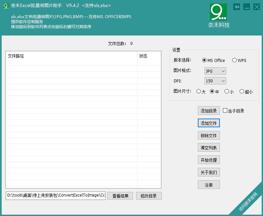The width and height of the screenshot is (263, 216).
Task: Open the 图片格式 JPG dropdown
Action: pyautogui.click(x=215, y=71)
